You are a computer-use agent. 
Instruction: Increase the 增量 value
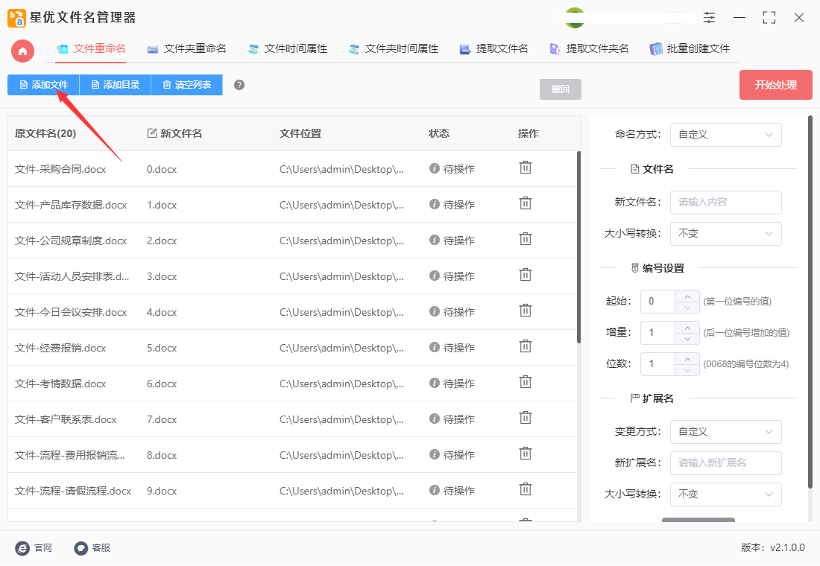pos(687,327)
